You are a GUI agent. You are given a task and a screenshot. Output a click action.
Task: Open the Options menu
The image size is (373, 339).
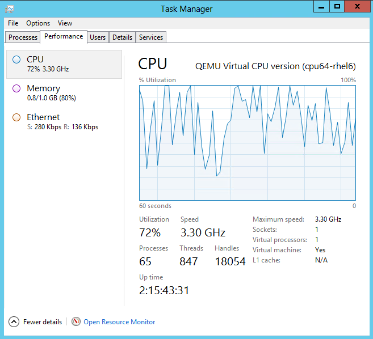click(38, 23)
